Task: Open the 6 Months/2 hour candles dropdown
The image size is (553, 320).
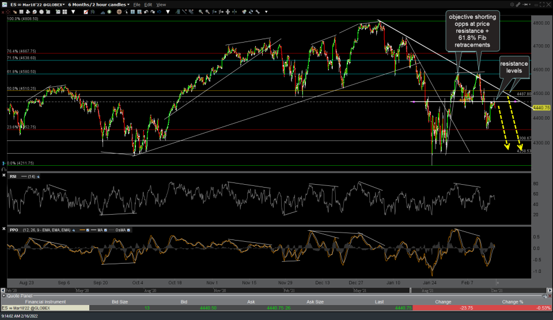Action: click(x=99, y=5)
